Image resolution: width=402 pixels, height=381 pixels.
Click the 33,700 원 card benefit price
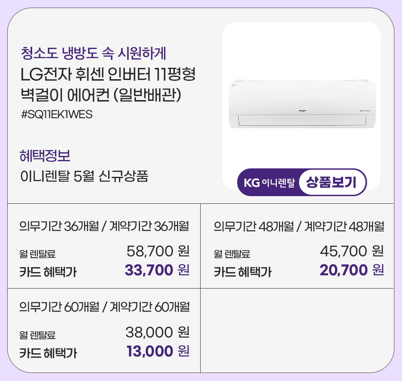157,270
